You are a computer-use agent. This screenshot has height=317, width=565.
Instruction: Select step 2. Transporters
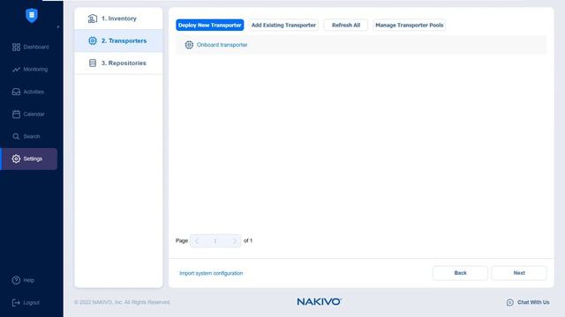118,41
